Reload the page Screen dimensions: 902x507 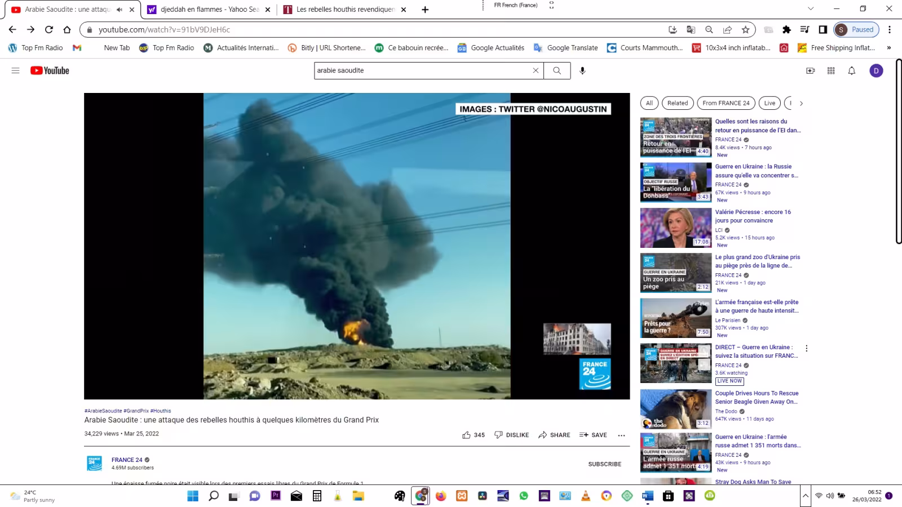(49, 29)
